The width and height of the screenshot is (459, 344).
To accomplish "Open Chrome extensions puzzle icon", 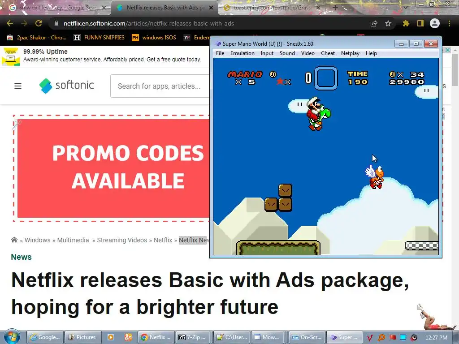I will pyautogui.click(x=406, y=23).
